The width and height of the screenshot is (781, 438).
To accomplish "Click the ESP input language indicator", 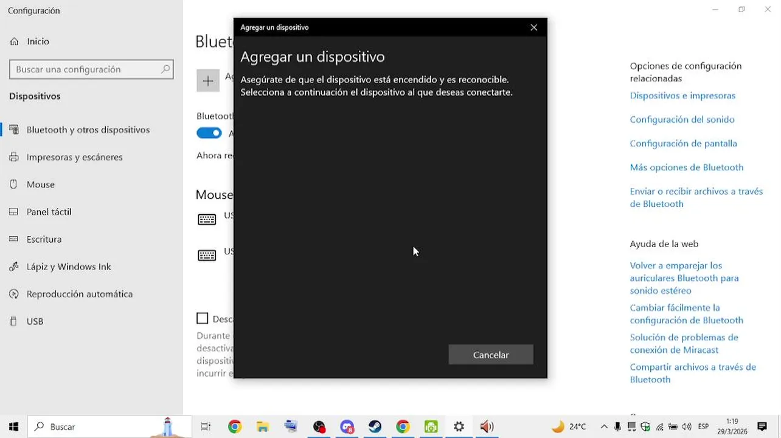I will 703,426.
